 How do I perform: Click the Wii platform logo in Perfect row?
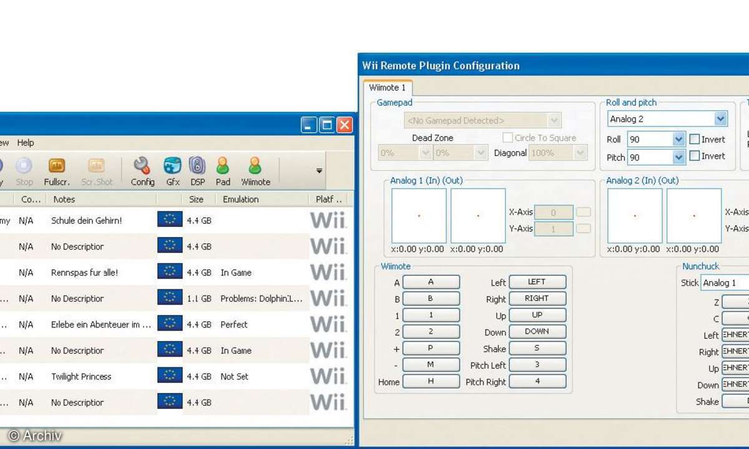coord(328,324)
